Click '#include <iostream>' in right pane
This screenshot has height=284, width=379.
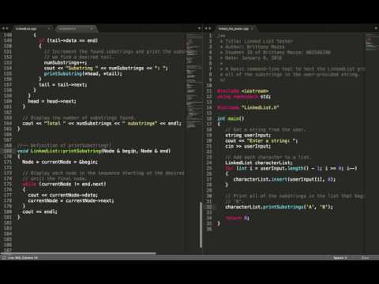242,91
